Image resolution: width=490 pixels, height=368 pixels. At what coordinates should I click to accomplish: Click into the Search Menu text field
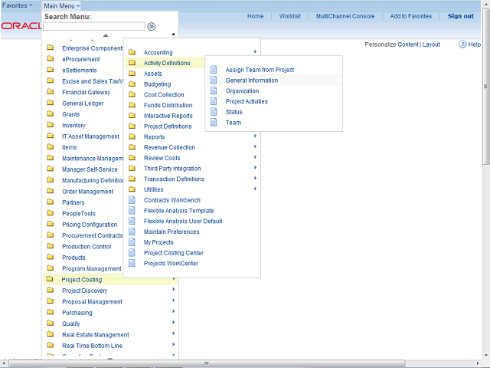(x=93, y=26)
